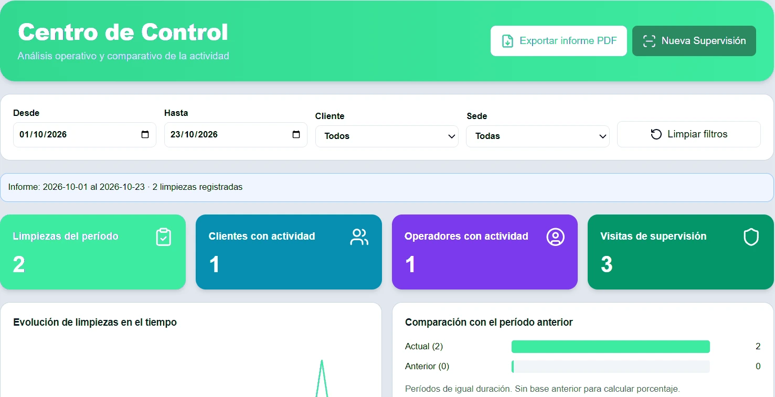Click the Anterior (0) label
This screenshot has width=775, height=397.
(x=427, y=367)
